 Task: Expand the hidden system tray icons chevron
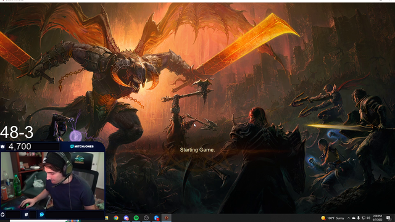click(x=349, y=218)
